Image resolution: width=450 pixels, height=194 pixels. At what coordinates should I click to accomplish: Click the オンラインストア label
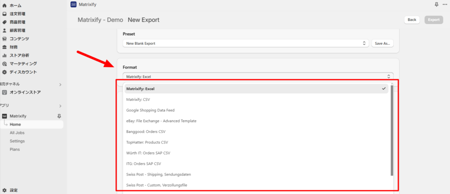(x=25, y=92)
